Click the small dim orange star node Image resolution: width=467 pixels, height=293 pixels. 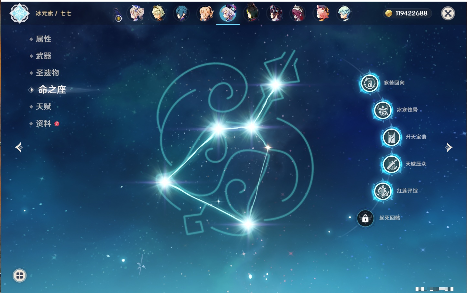268,147
